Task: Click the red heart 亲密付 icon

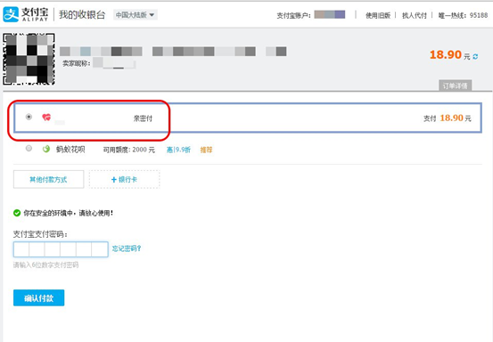Action: click(x=46, y=118)
